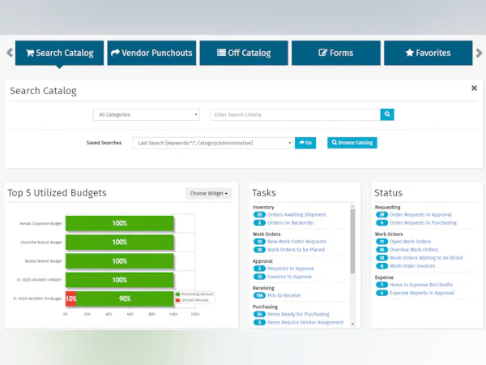Click the Annual Corporate Budget bar

click(x=120, y=223)
